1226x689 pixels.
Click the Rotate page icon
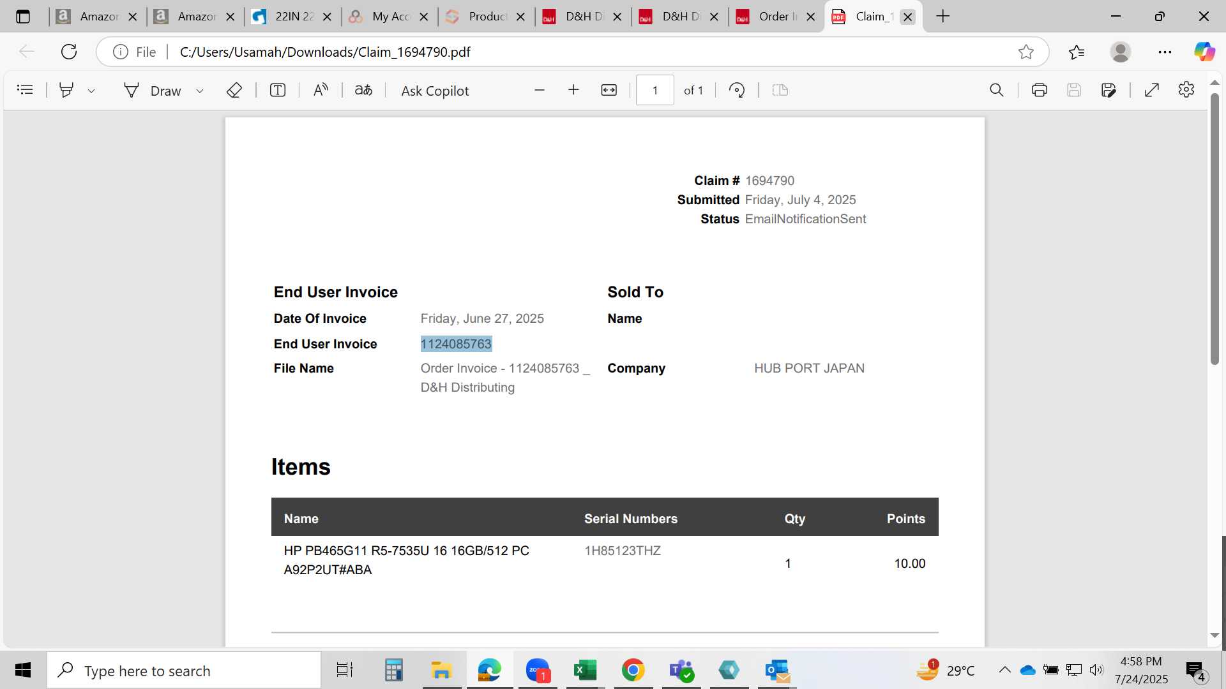pos(737,90)
